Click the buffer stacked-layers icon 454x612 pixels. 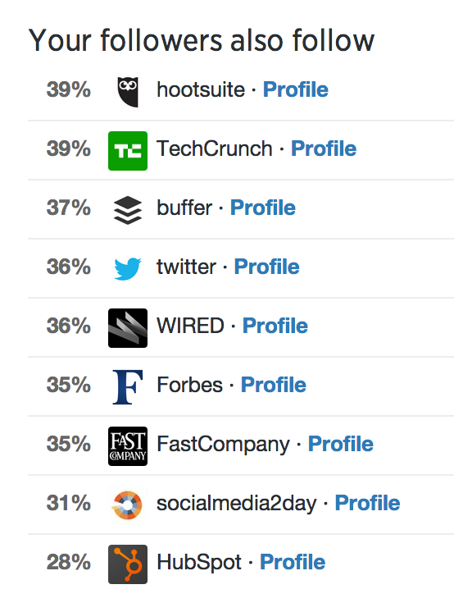click(x=128, y=210)
